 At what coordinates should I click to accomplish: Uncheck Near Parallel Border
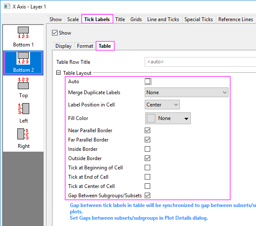coord(147,131)
